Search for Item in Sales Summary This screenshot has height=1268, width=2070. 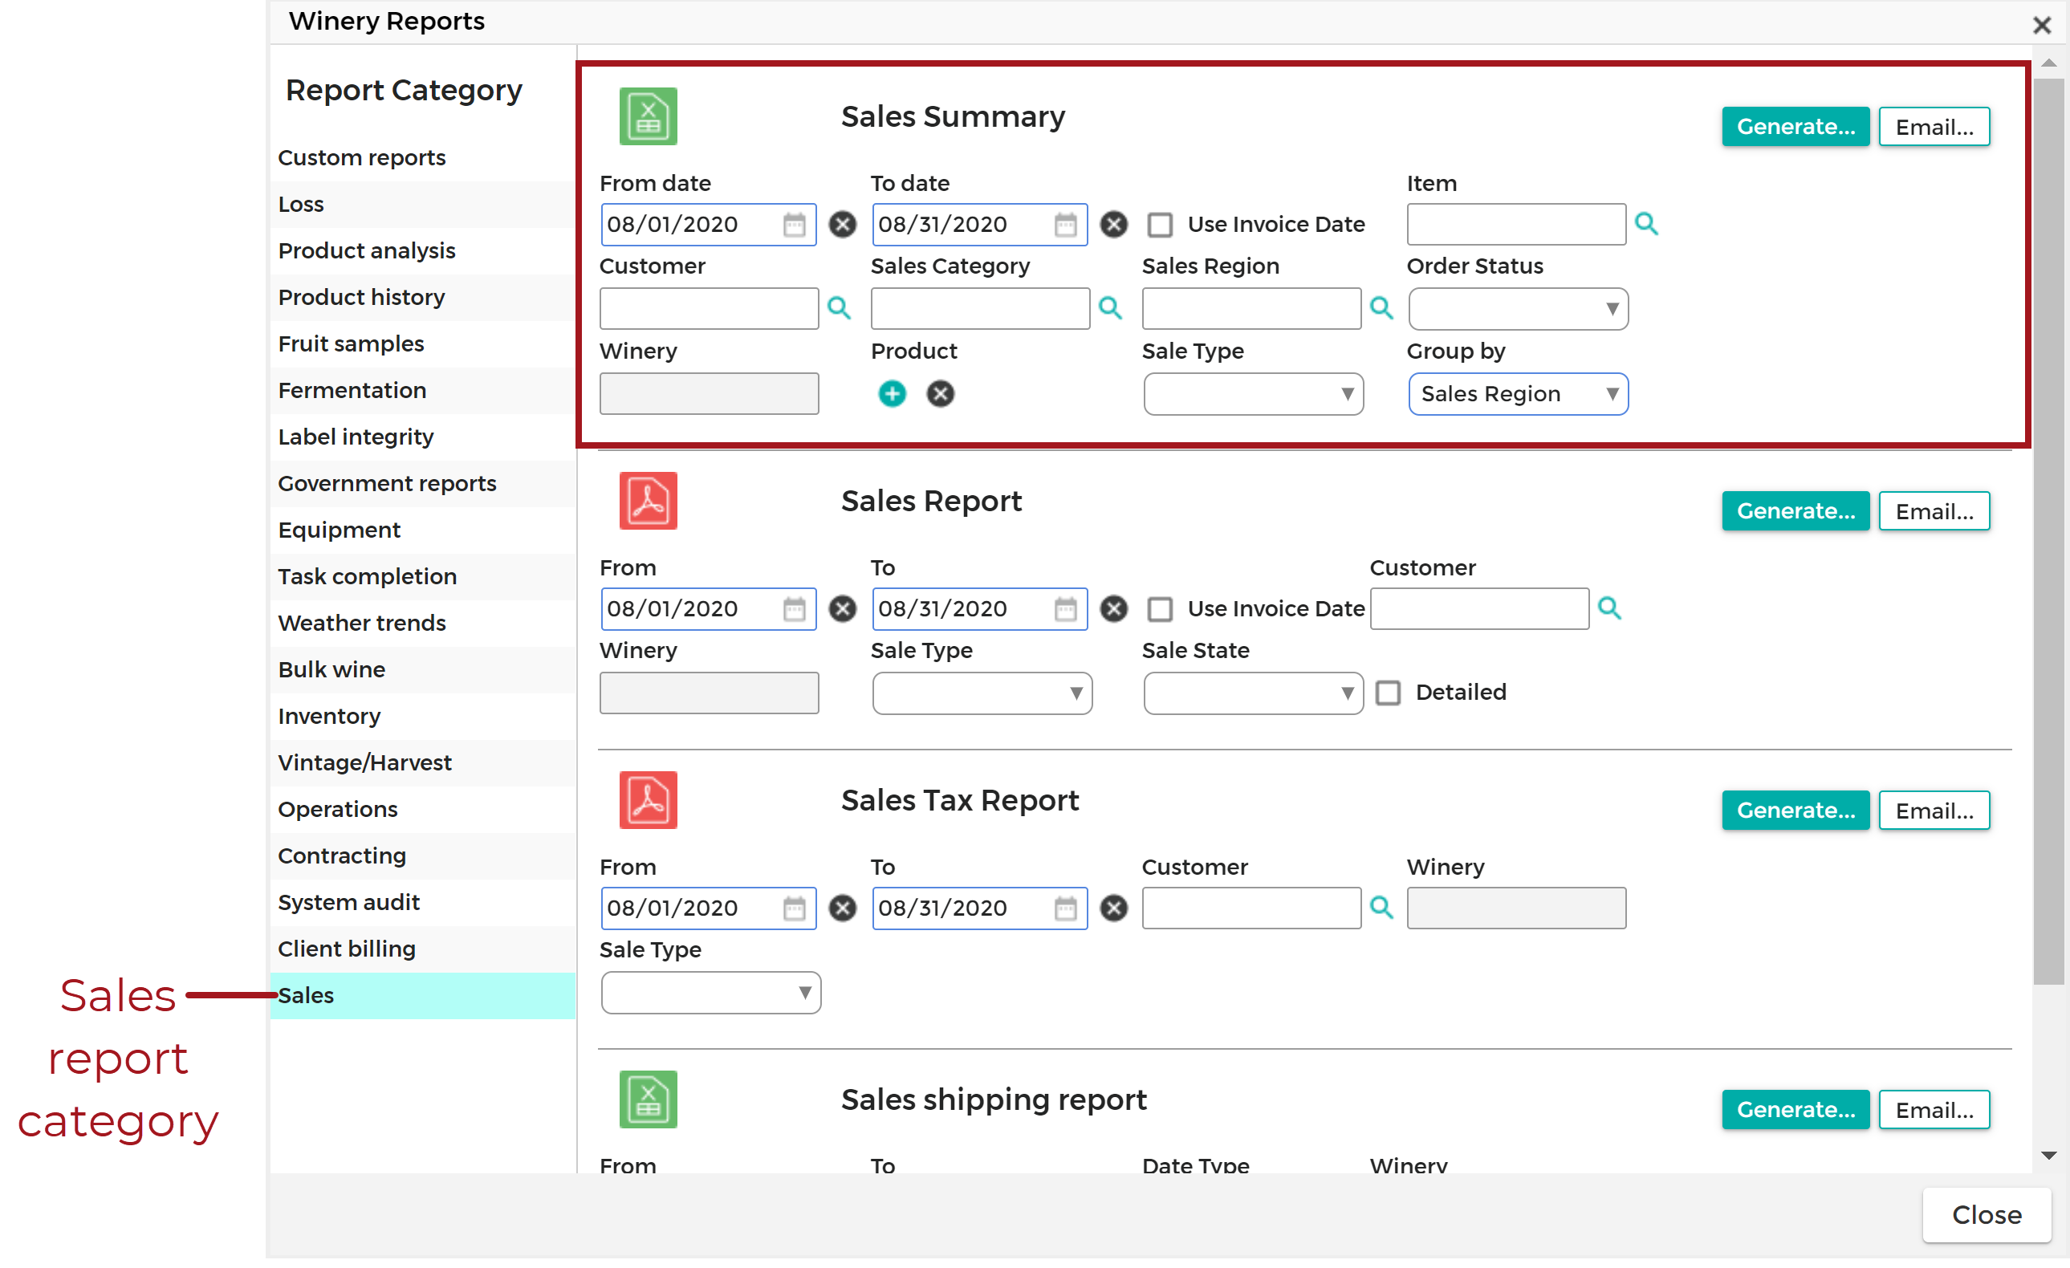coord(1645,223)
